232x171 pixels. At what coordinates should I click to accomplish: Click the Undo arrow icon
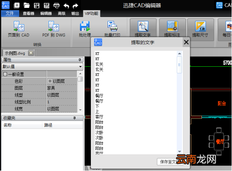pyautogui.click(x=66, y=6)
